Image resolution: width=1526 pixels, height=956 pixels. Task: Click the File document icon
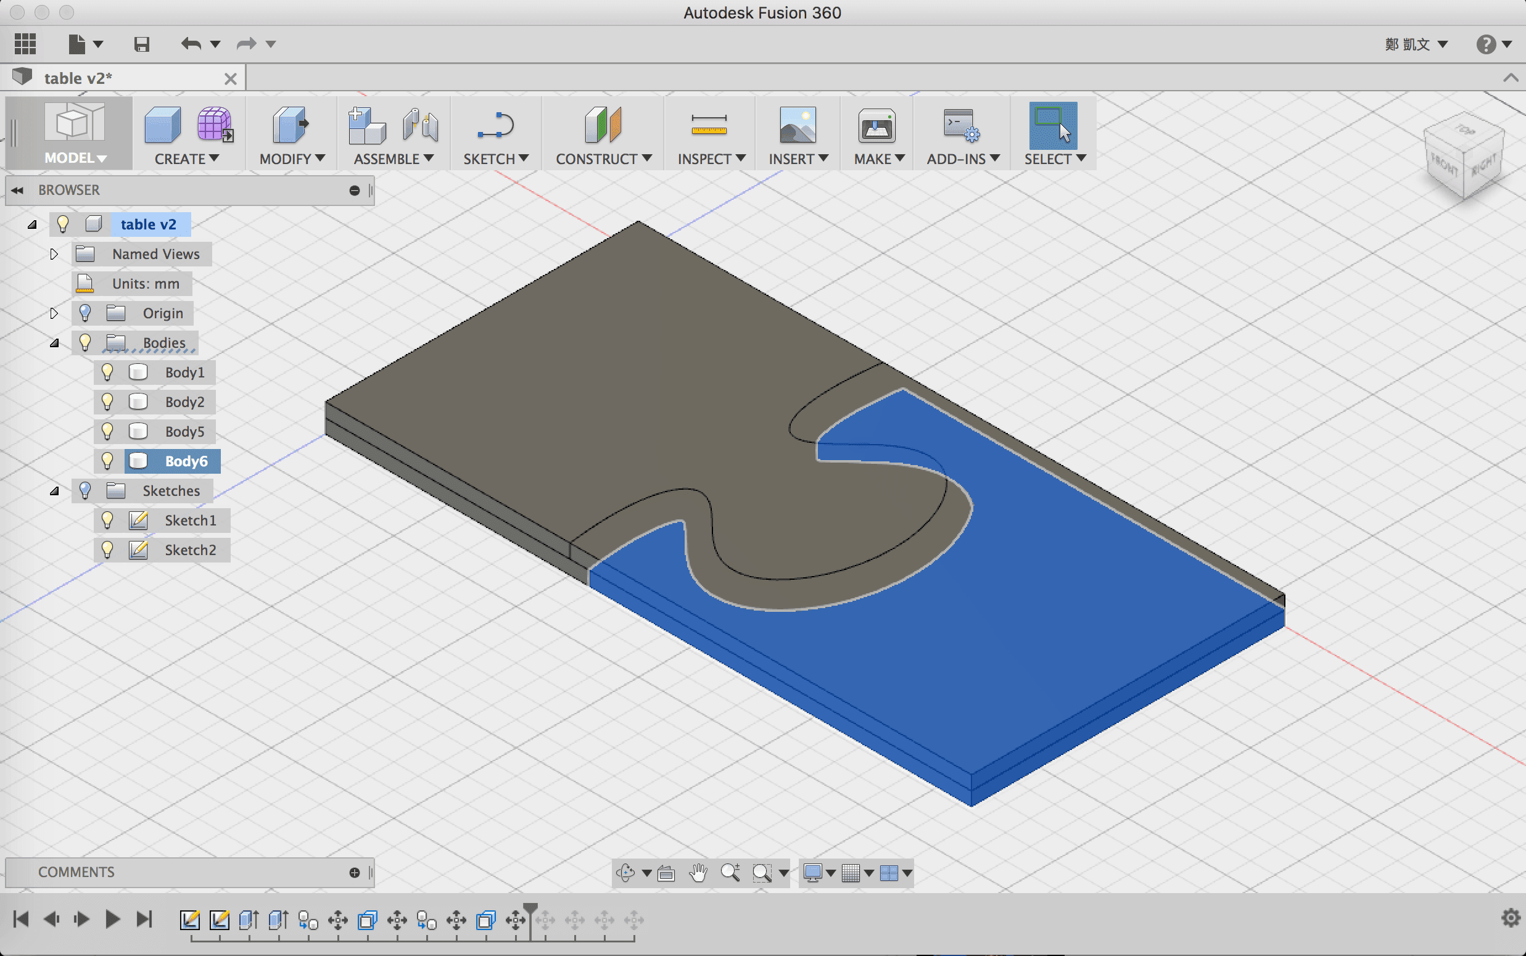76,44
